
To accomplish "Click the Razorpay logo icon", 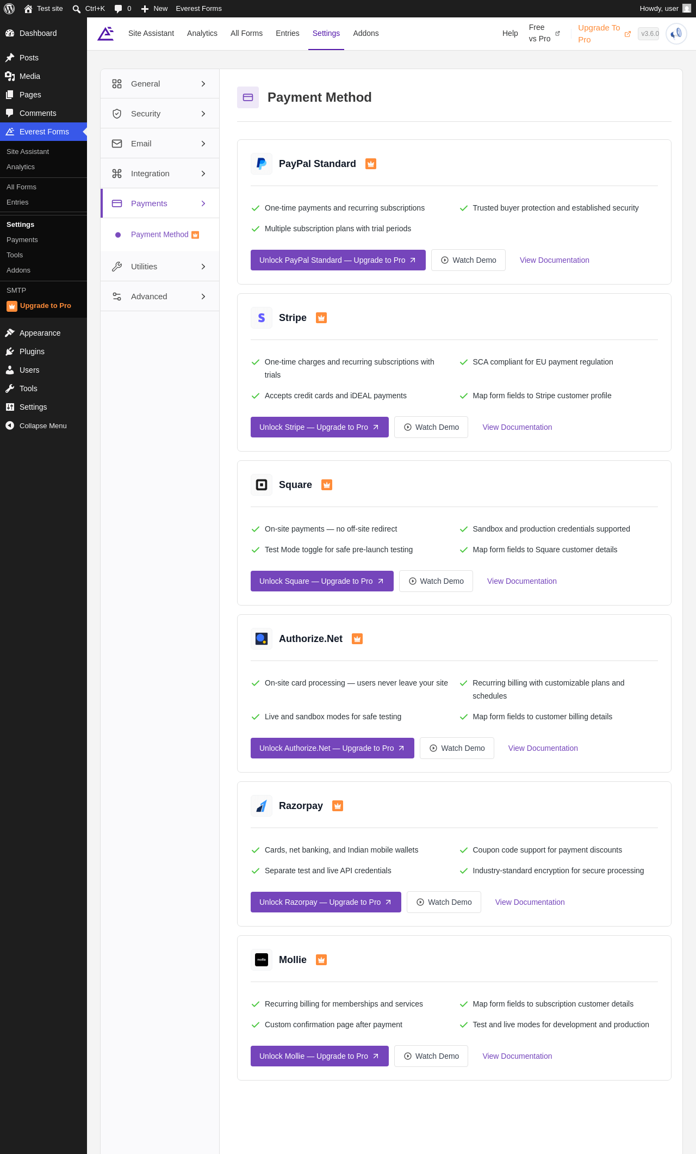I will (x=262, y=806).
